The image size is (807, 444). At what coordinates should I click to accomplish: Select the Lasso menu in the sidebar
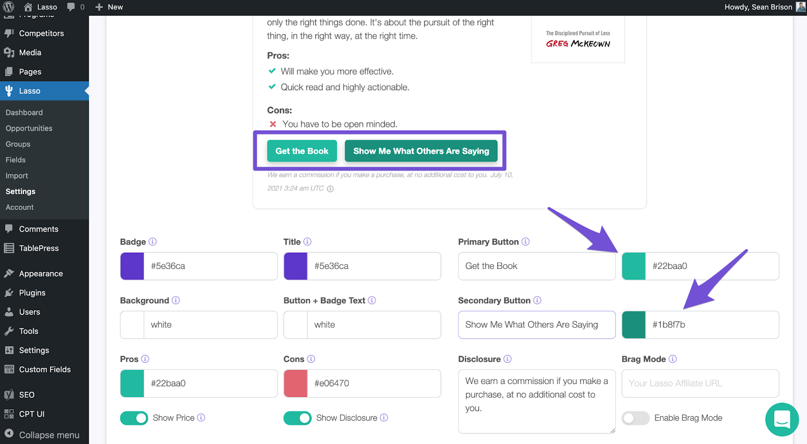pos(44,91)
